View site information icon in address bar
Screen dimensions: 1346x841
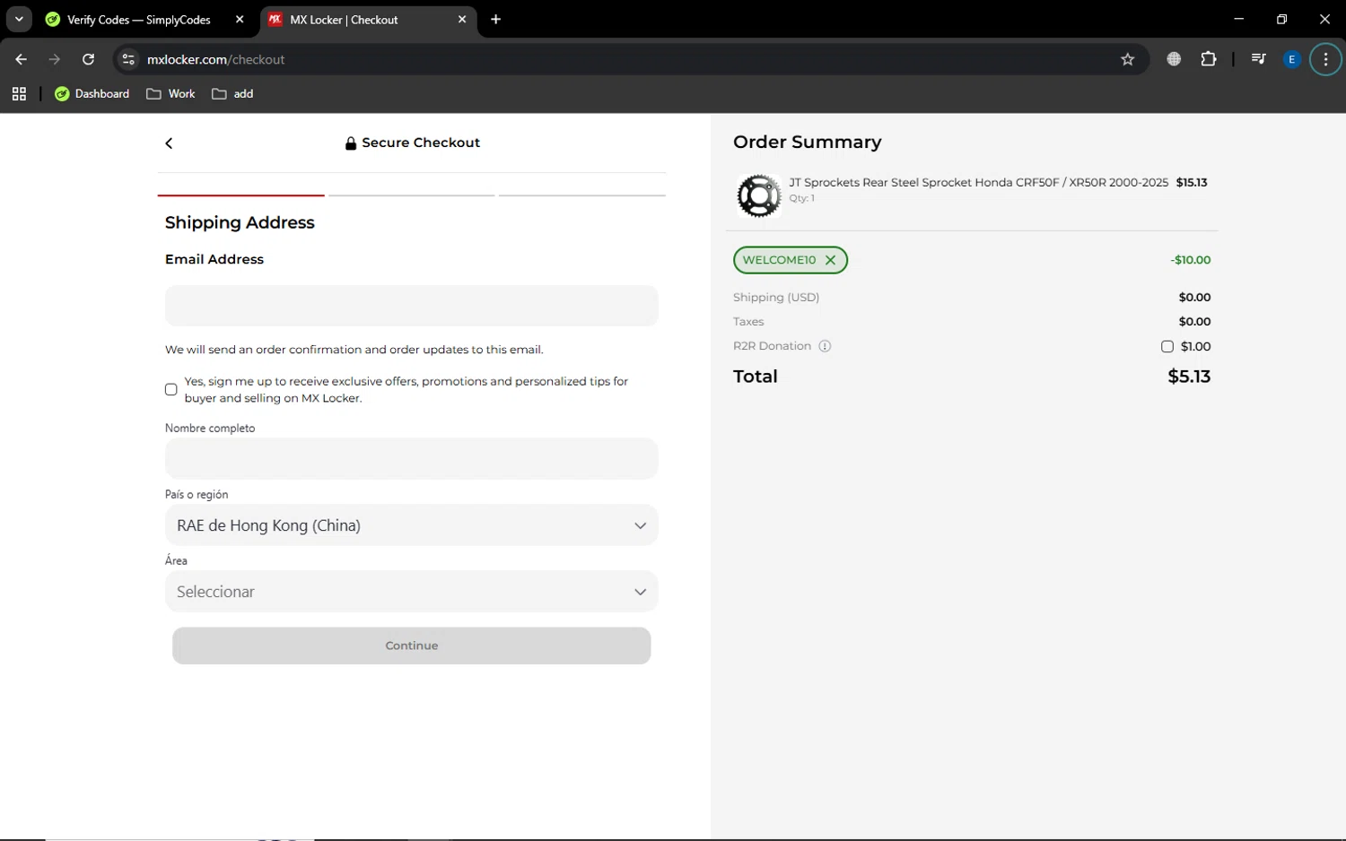(128, 59)
